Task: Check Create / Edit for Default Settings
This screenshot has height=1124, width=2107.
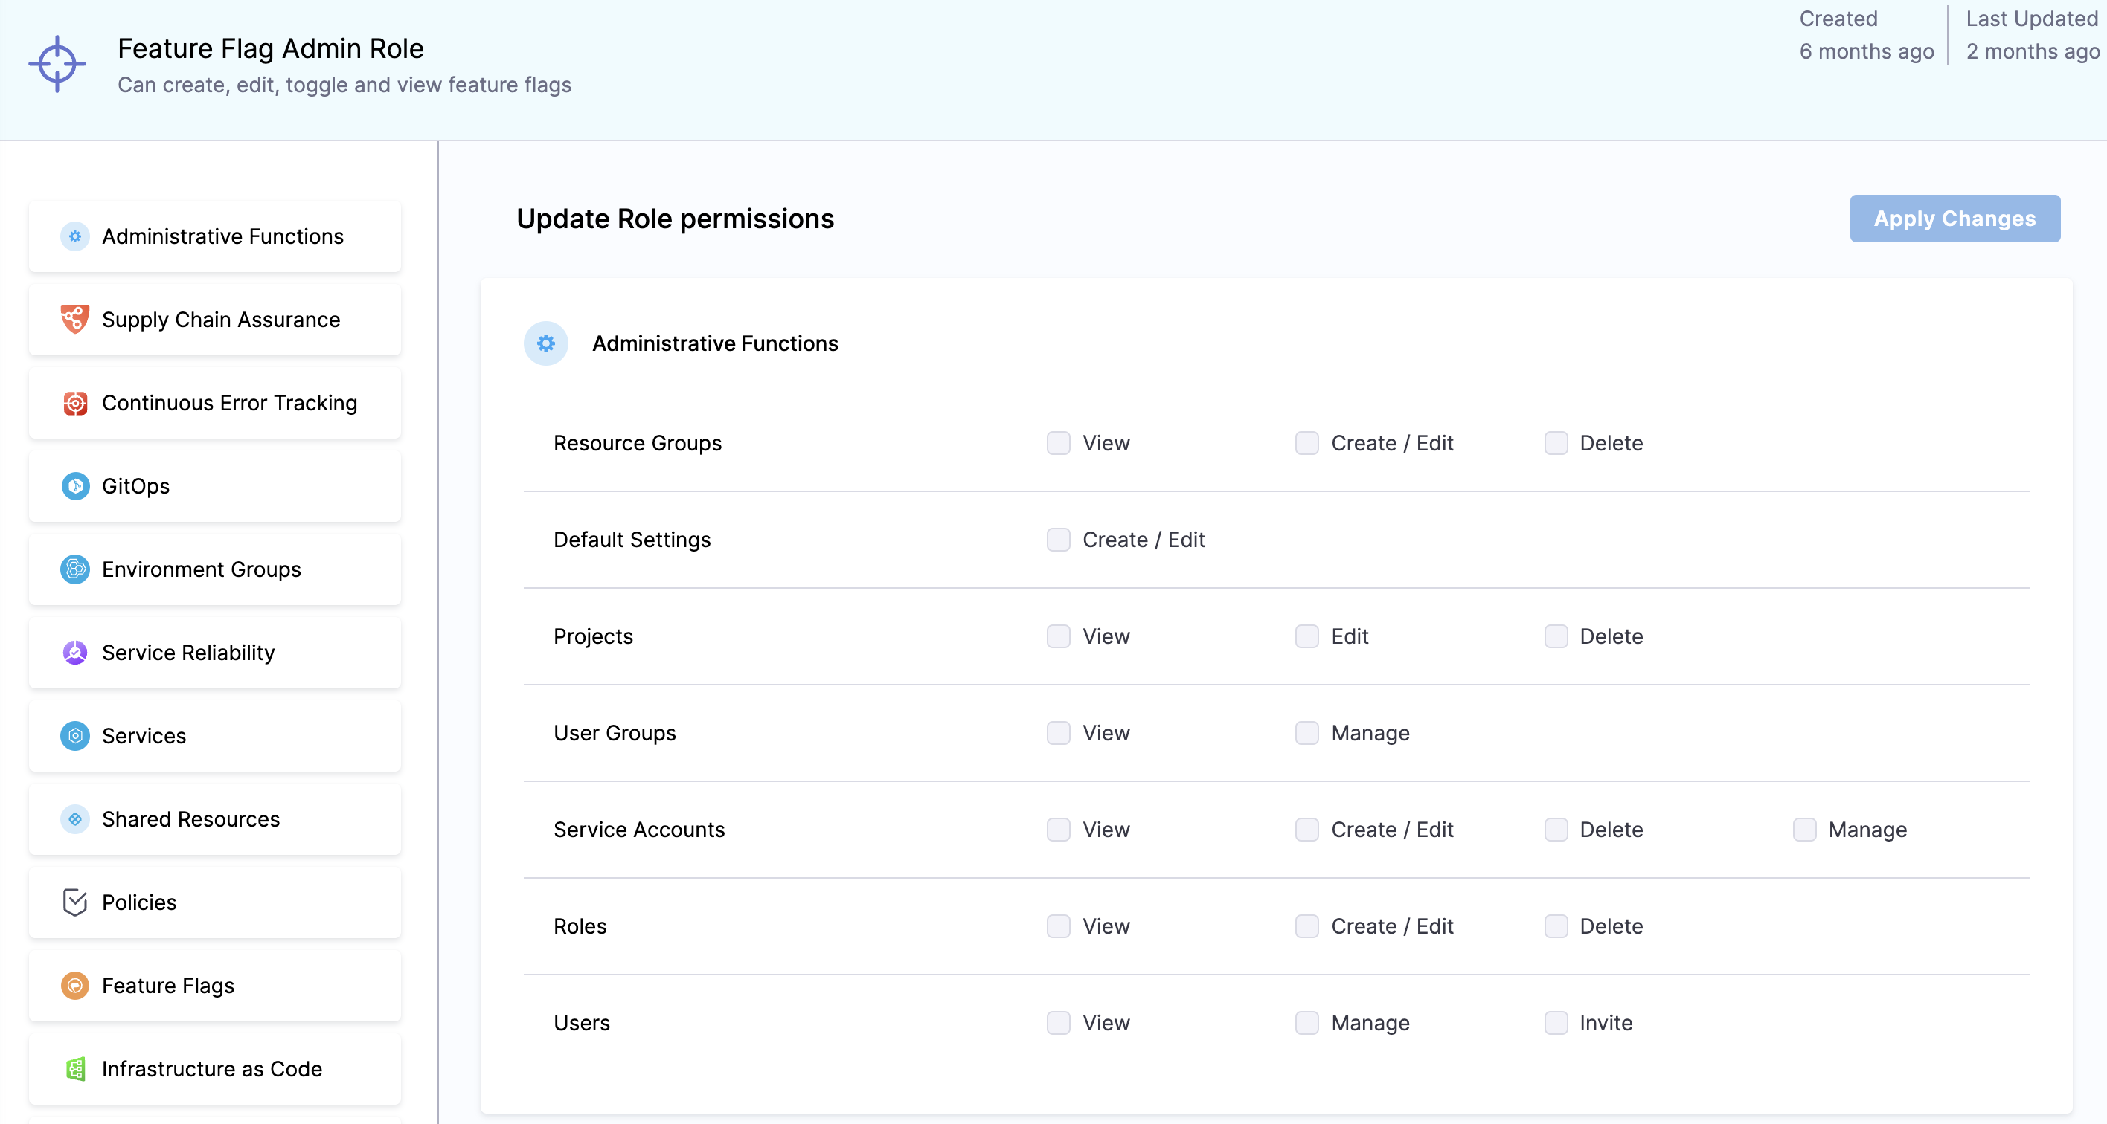Action: tap(1059, 540)
